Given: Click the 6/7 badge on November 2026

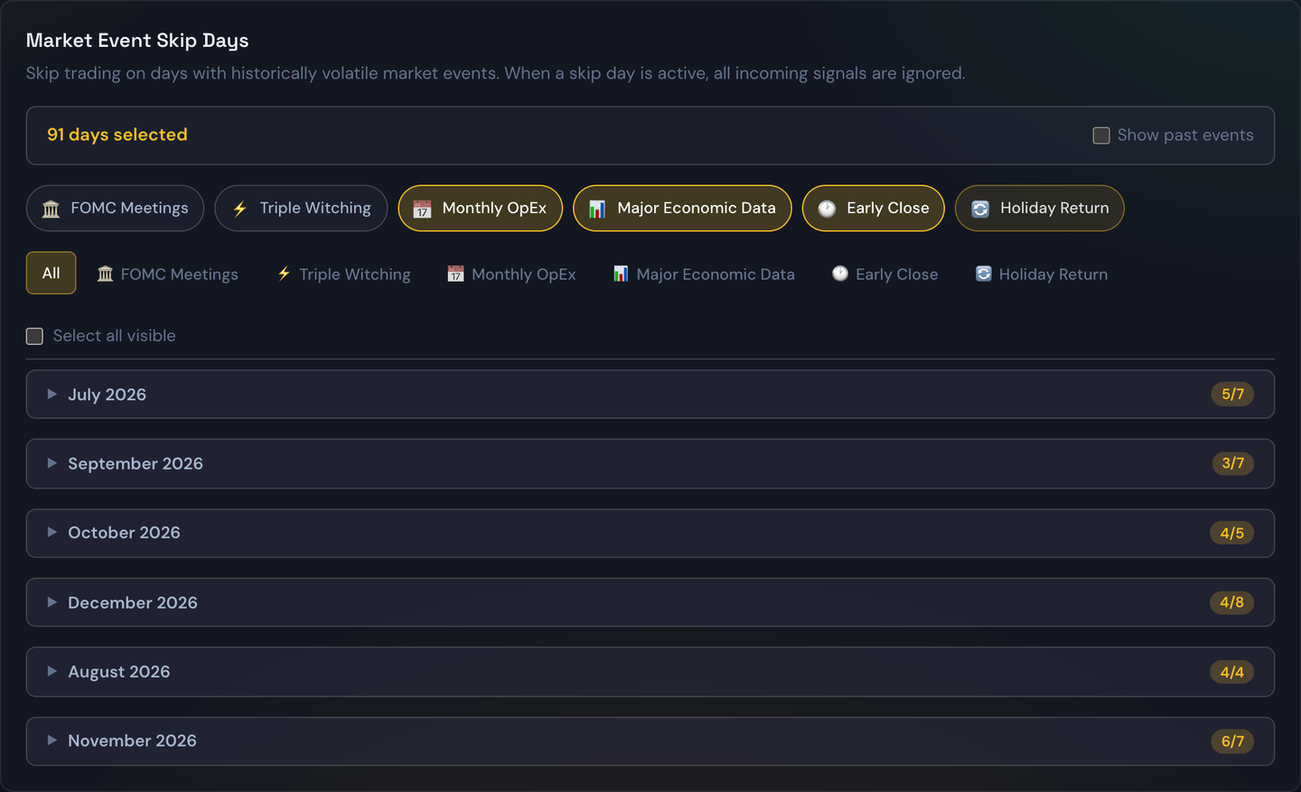Looking at the screenshot, I should point(1232,741).
